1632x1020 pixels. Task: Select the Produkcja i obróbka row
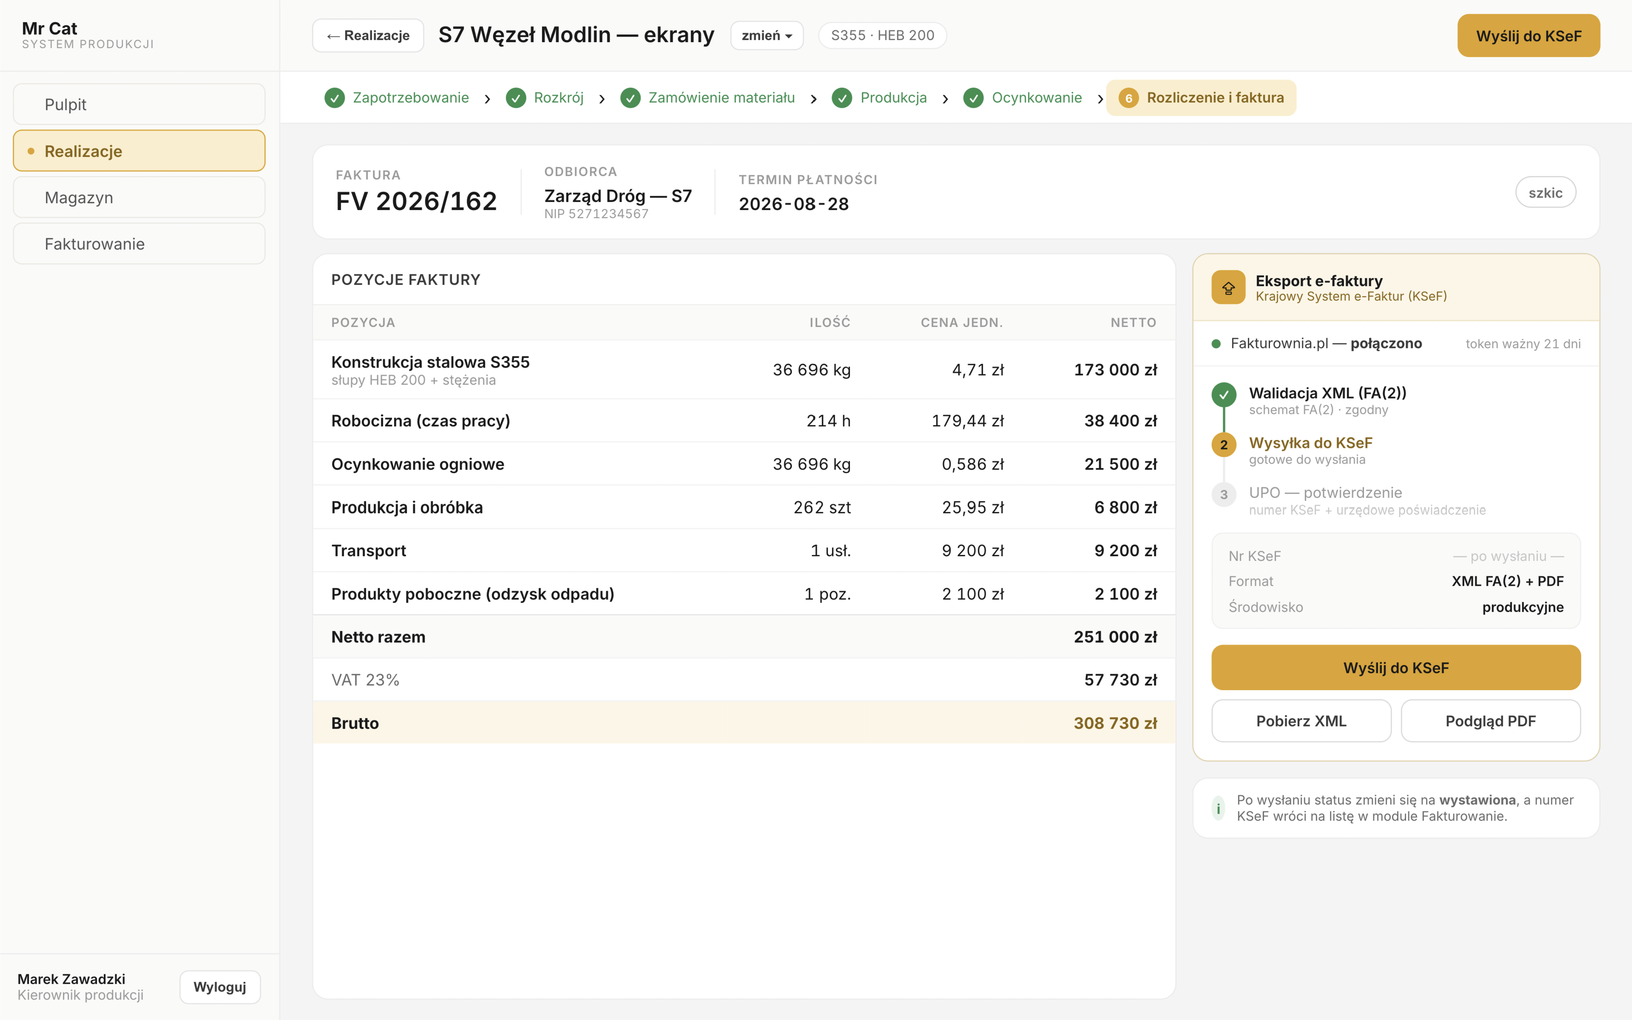tap(744, 507)
